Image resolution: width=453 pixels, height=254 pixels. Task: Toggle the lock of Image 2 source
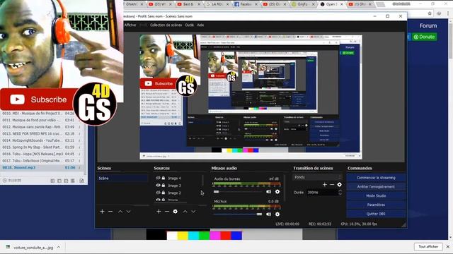point(164,193)
